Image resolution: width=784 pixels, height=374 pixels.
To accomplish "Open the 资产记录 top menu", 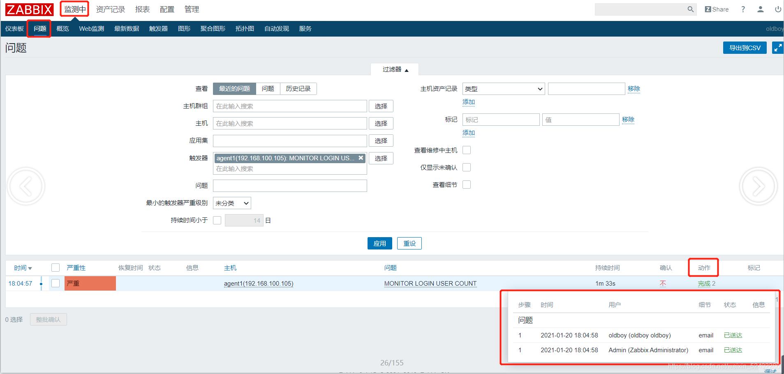I will [111, 9].
